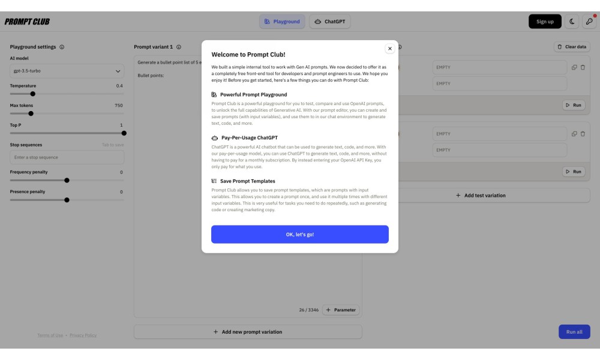Click the Welcome to Prompt Club! heading
Screen dimensions: 600x360
click(x=248, y=55)
